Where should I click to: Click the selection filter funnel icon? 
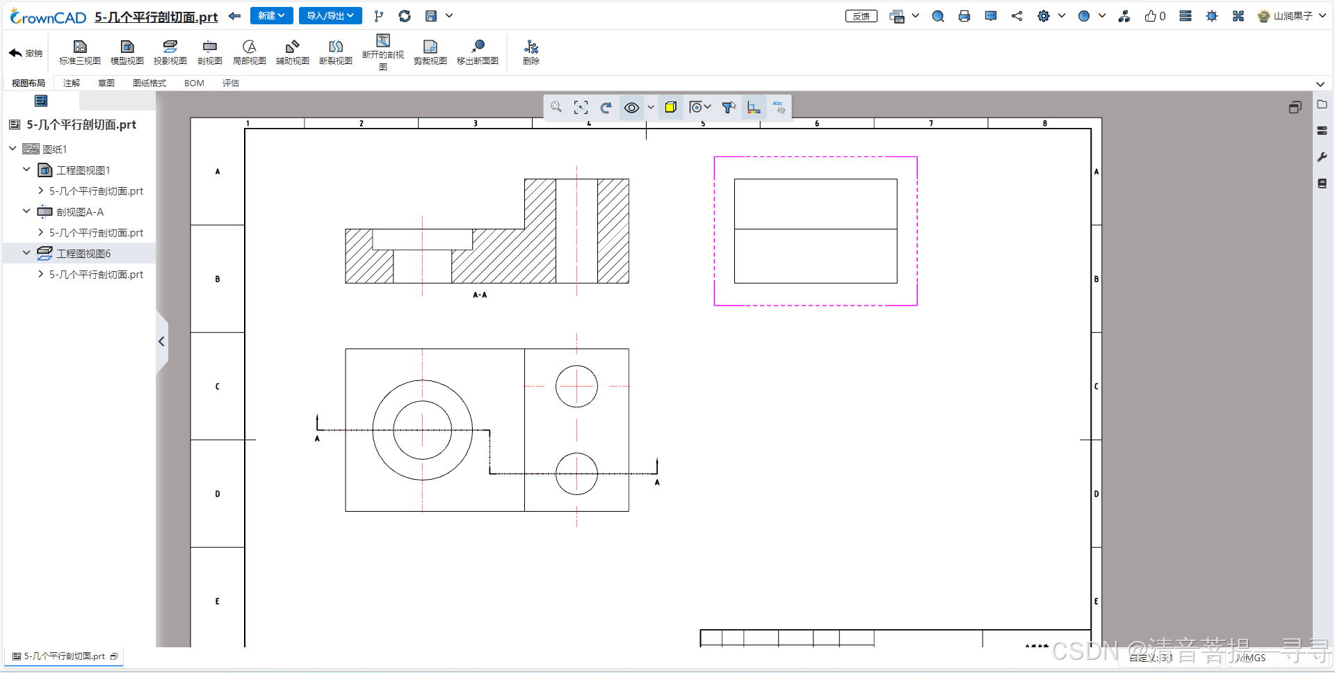[729, 107]
